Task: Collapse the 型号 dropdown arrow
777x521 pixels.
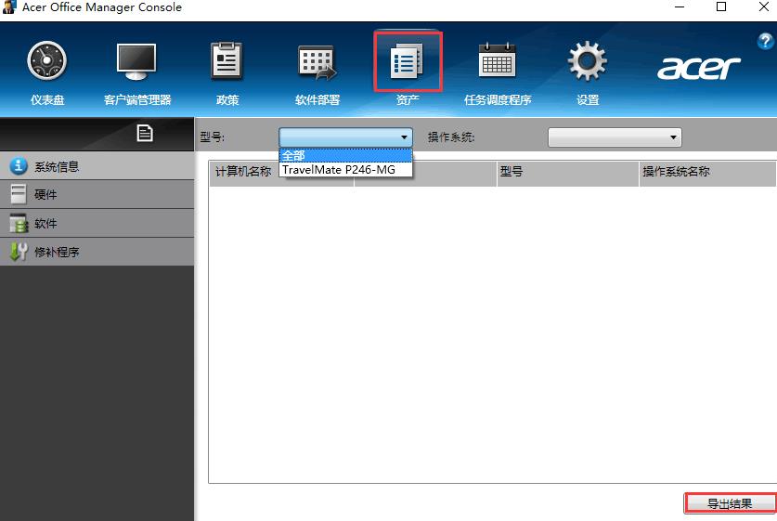Action: [405, 137]
